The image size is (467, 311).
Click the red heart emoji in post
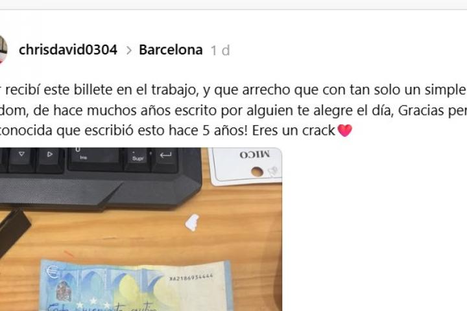click(x=345, y=130)
